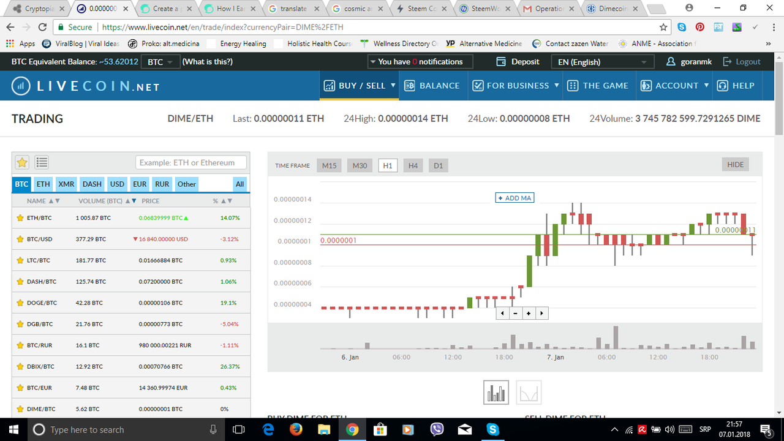Image resolution: width=784 pixels, height=441 pixels.
Task: Open the Deposit link
Action: click(518, 62)
